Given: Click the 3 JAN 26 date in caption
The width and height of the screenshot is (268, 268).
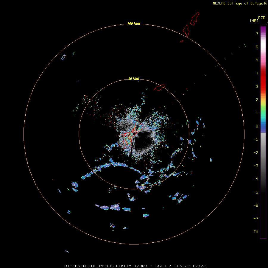Looking at the screenshot, I should (x=180, y=266).
